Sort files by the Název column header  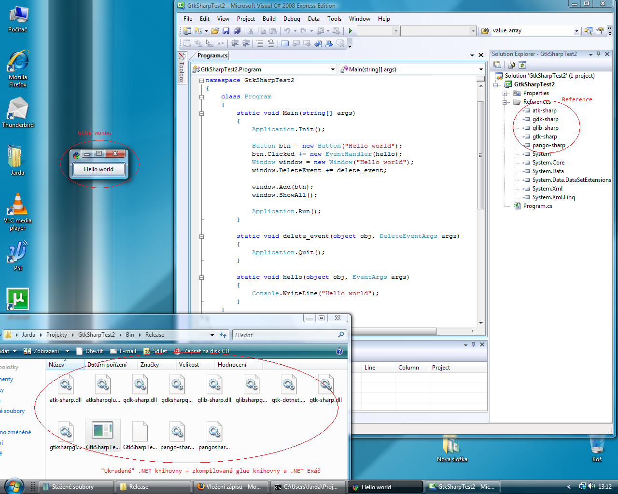pos(65,365)
